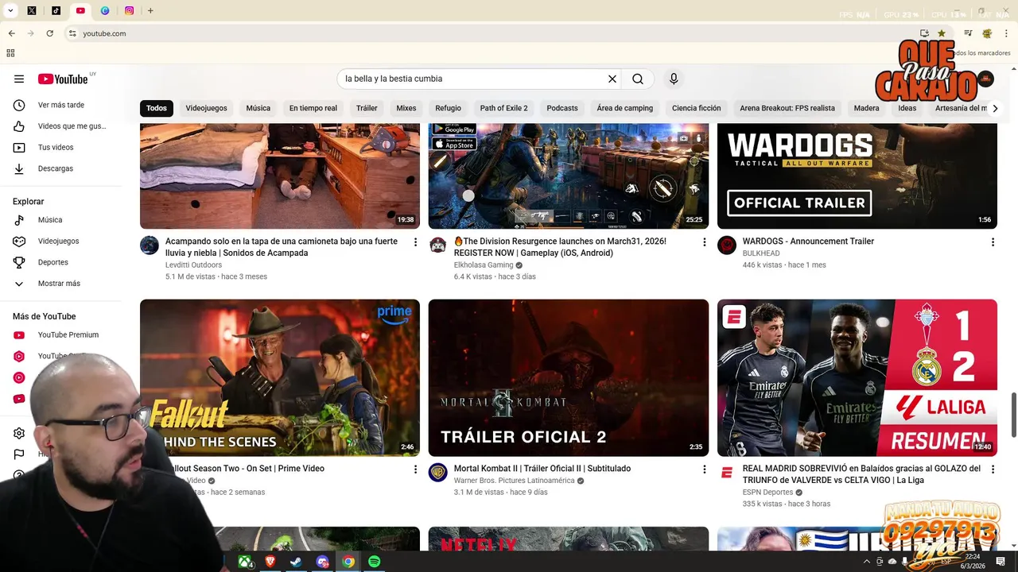This screenshot has height=572, width=1018.
Task: Open the Acampando solo en la tapa title
Action: (282, 247)
